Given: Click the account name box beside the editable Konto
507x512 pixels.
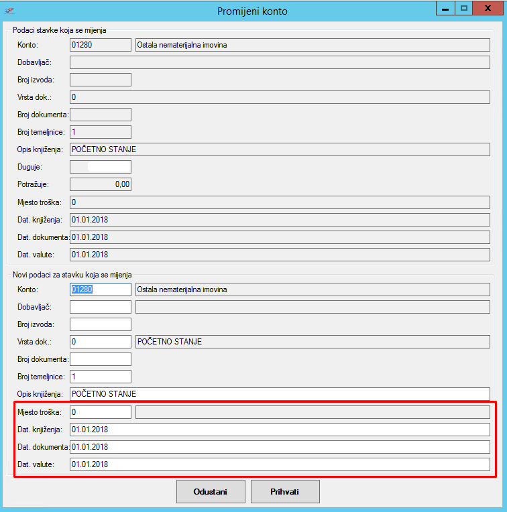Looking at the screenshot, I should point(312,290).
